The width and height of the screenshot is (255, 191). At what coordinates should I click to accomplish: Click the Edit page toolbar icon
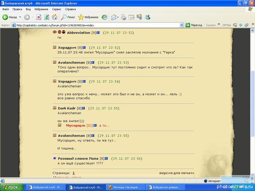coord(131,17)
